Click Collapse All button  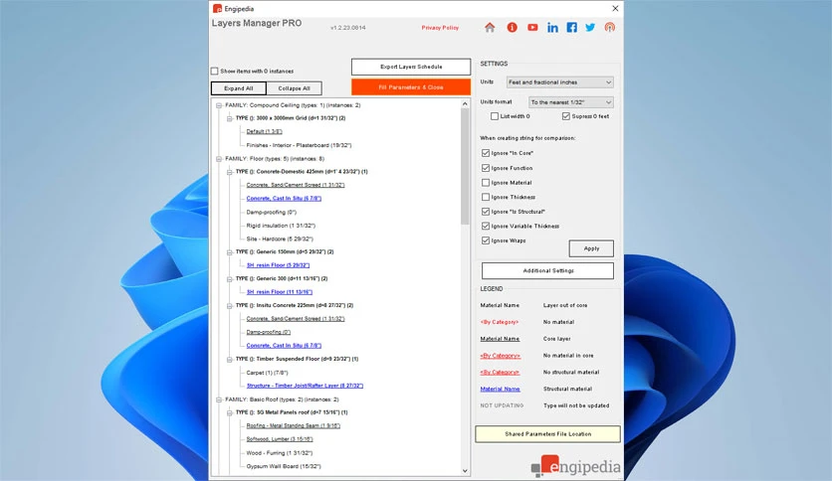point(294,88)
